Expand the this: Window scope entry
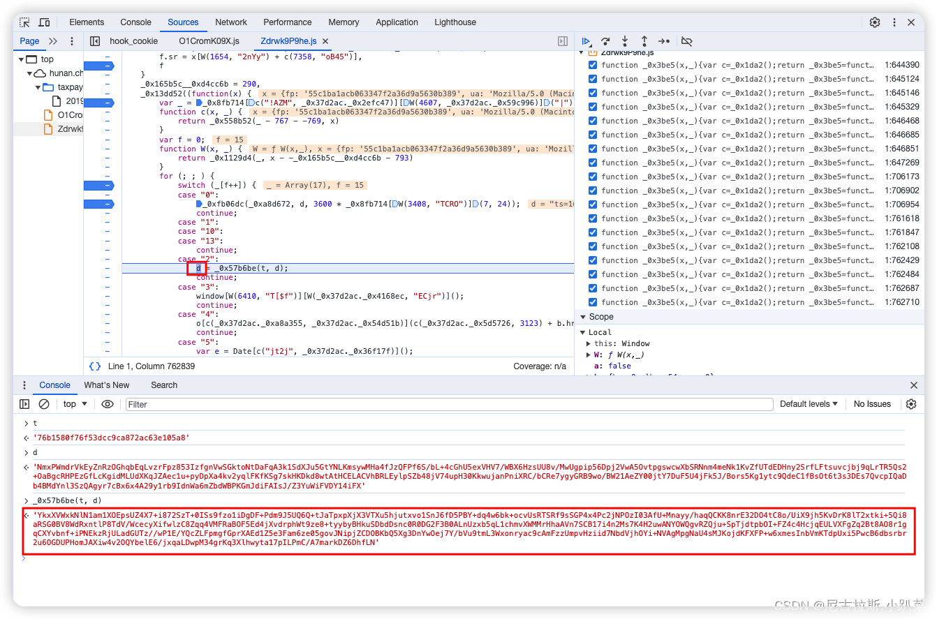The height and width of the screenshot is (619, 937). tap(589, 343)
